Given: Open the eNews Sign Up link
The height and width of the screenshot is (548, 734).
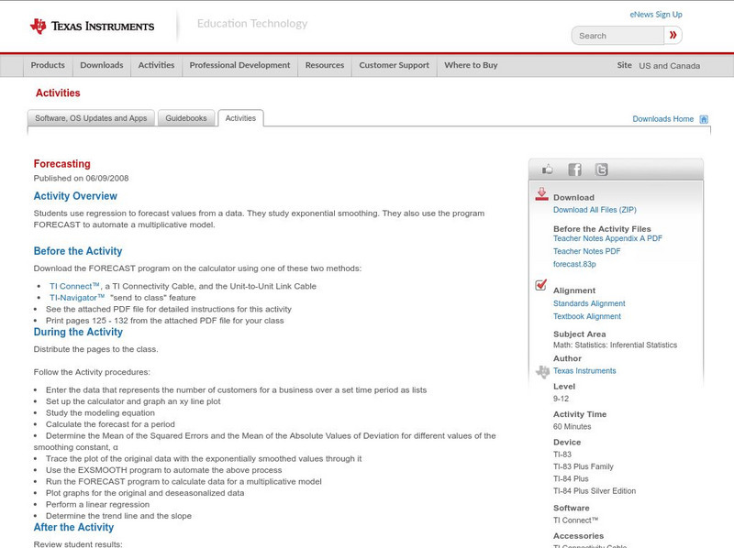Looking at the screenshot, I should pos(656,15).
